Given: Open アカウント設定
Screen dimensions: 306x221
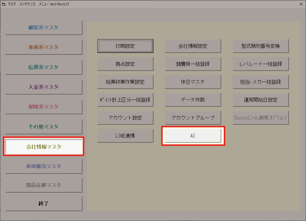Looking at the screenshot, I should 125,118.
